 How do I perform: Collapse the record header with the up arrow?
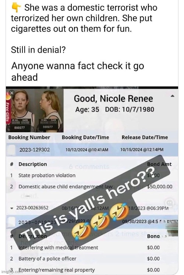click(173, 96)
